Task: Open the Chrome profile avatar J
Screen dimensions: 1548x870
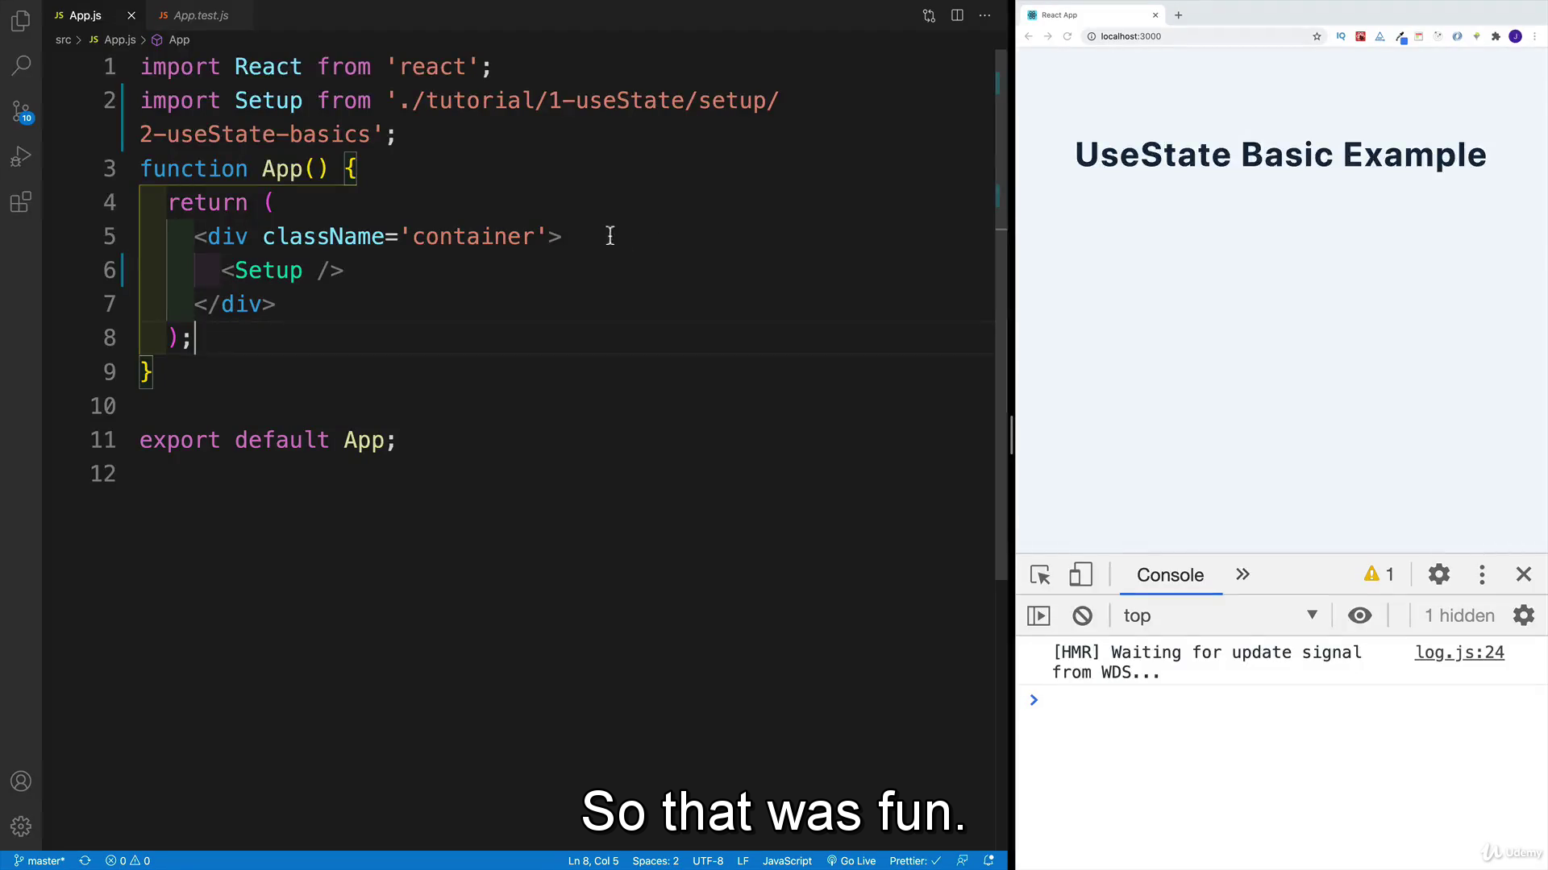Action: (1516, 36)
